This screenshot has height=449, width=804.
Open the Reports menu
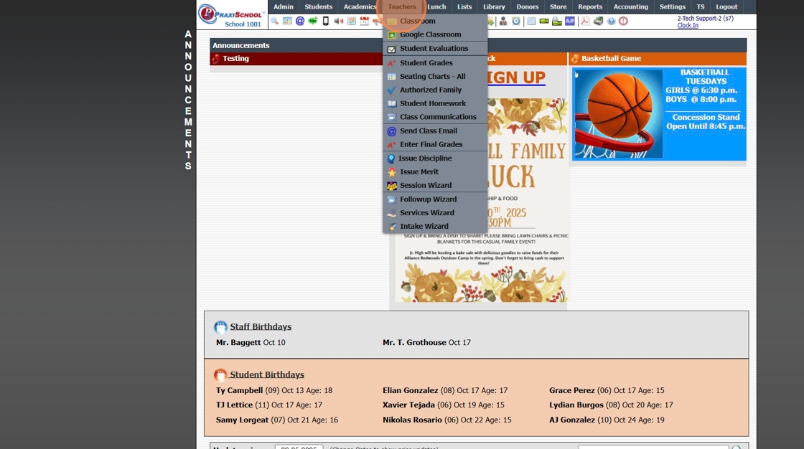tap(589, 6)
